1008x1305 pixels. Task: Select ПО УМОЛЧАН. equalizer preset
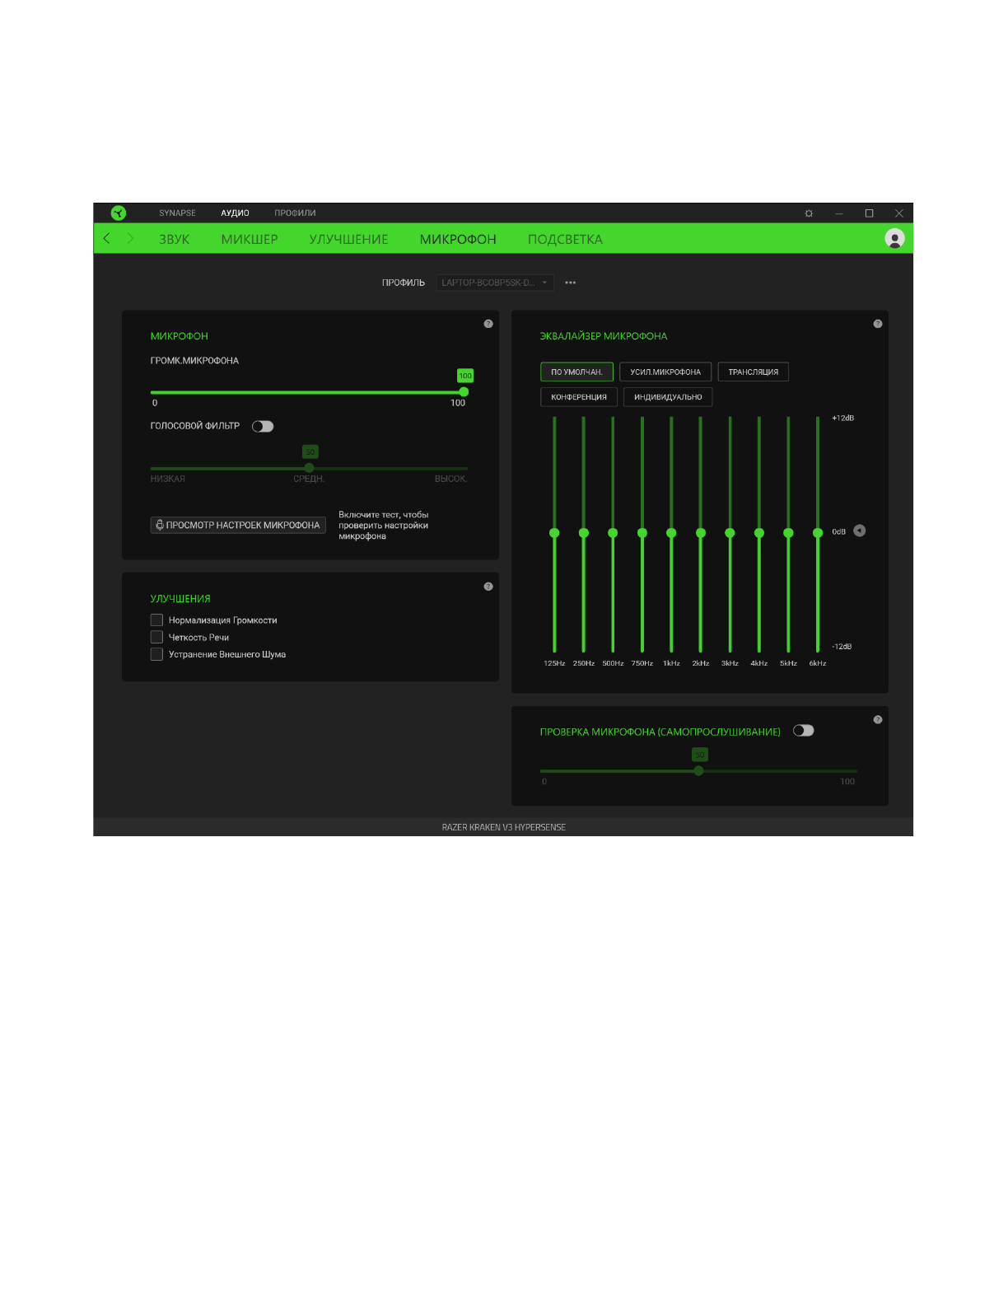tap(577, 372)
